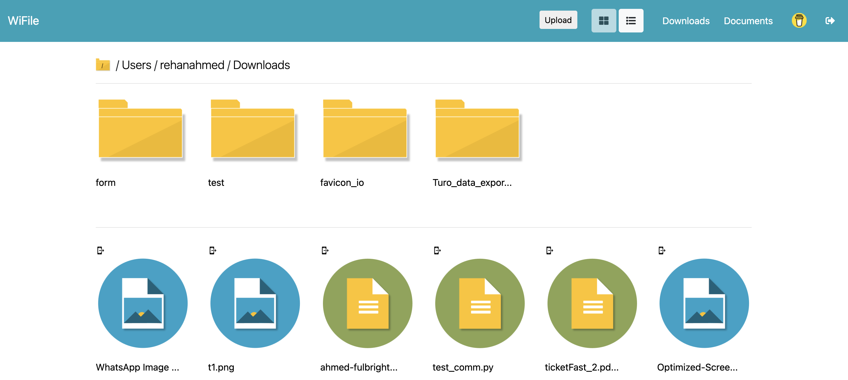Open the Turo_data_expor... folder
Screen dimensions: 848x380
(x=477, y=129)
